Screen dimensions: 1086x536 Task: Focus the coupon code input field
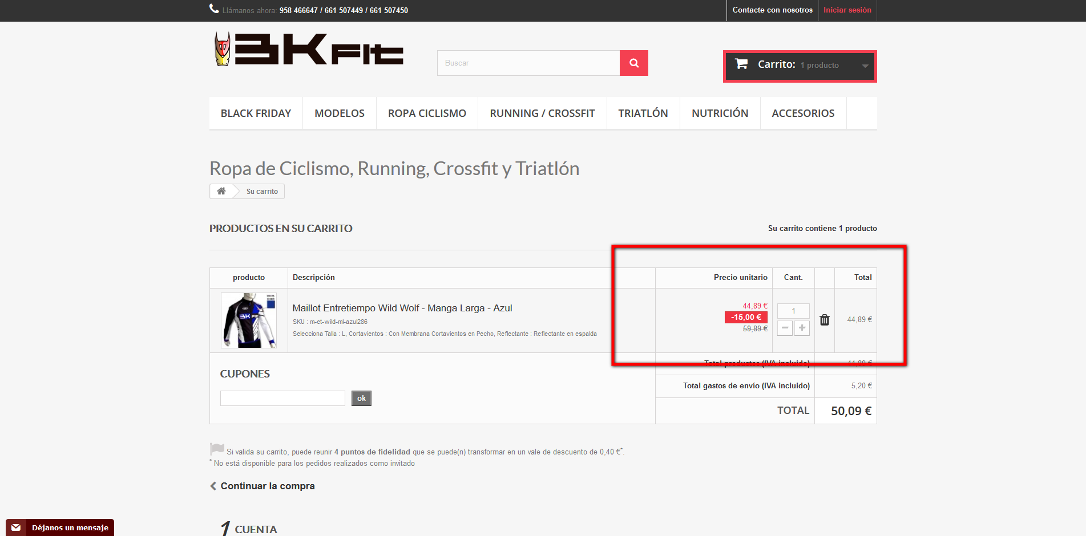point(282,398)
